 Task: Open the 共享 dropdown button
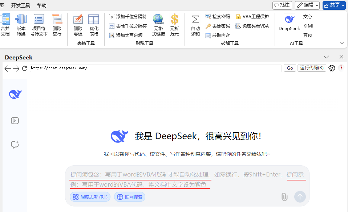coord(334,5)
